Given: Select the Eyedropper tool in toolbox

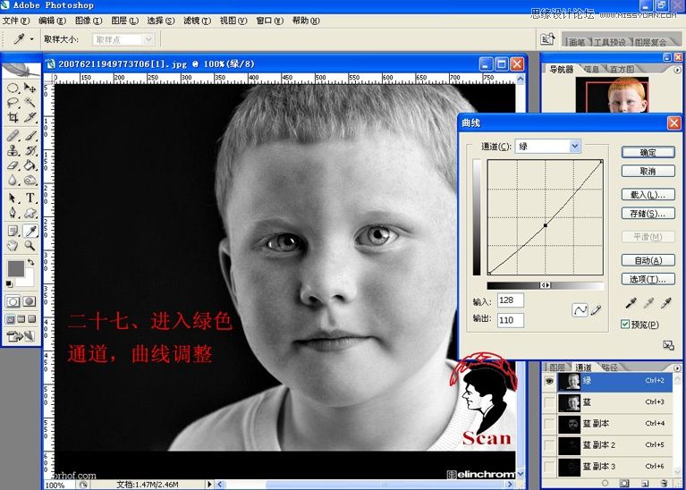Looking at the screenshot, I should click(30, 231).
